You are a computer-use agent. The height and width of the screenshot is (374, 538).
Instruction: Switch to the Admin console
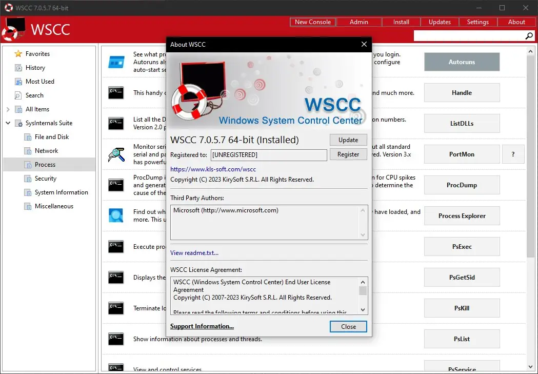coord(358,22)
